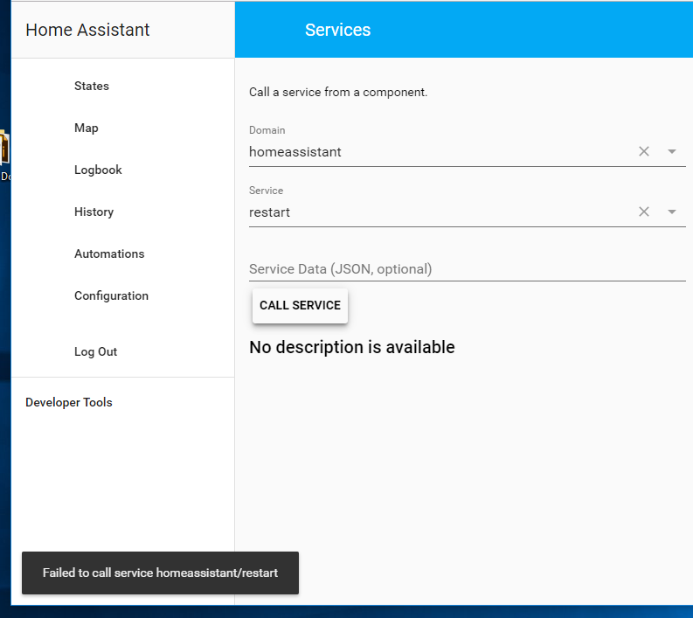
Task: Expand the Domain dropdown arrow
Action: [x=672, y=151]
